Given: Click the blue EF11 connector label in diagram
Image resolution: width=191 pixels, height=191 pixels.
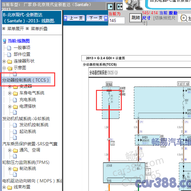Looking at the screenshot, I should 112,140.
